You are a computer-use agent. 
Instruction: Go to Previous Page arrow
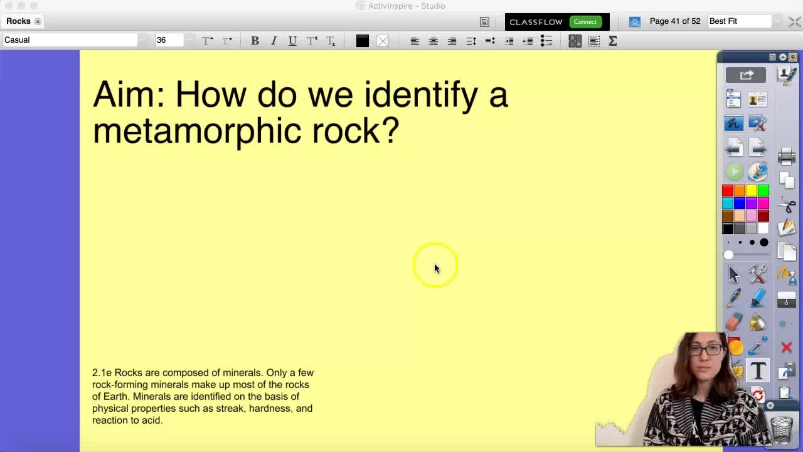pyautogui.click(x=733, y=148)
